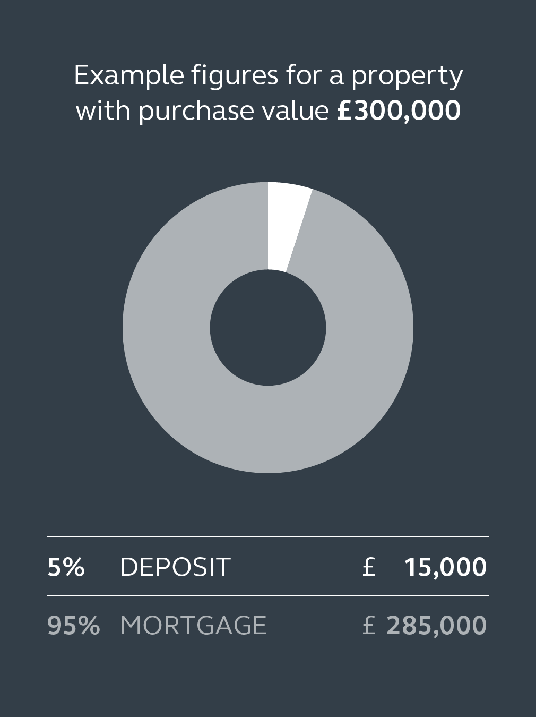
Task: Click the divider line below the mortgage row
Action: point(268,654)
